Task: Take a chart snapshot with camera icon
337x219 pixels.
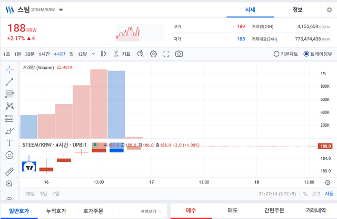Action: (179, 54)
